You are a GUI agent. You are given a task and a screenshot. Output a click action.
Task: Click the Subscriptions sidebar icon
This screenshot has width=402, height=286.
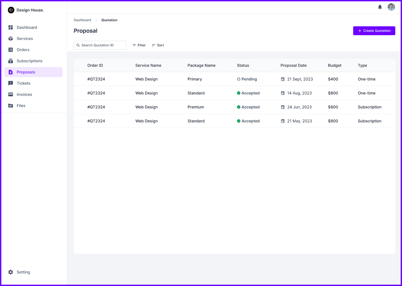tap(11, 61)
